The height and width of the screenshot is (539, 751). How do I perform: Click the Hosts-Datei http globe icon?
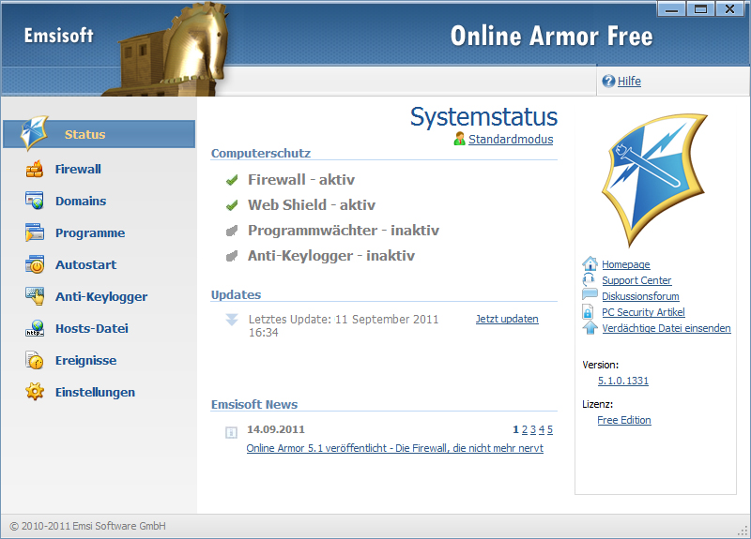(35, 329)
